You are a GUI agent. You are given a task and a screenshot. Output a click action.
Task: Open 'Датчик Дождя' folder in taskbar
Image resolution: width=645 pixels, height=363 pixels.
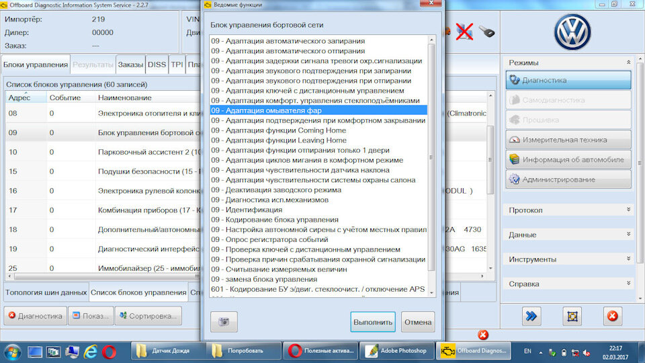click(x=168, y=351)
